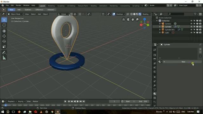Collapse the Collection tree in outliner
The image size is (203, 114).
(157, 21)
